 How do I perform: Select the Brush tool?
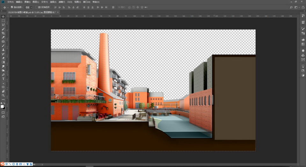pos(4,46)
